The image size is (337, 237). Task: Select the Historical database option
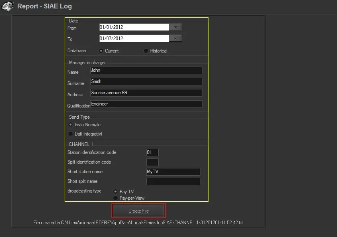[146, 51]
